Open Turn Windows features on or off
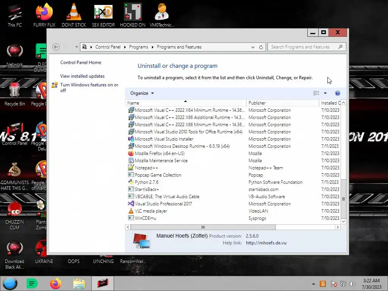Viewport: 388px width, 291px height. (x=89, y=88)
